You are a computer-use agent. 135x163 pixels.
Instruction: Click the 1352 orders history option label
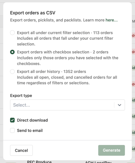(x=51, y=72)
